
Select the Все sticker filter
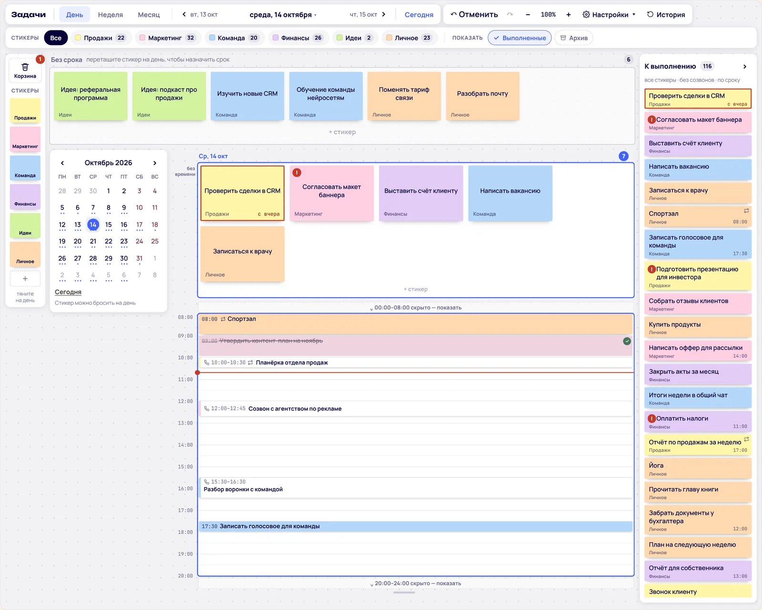[x=56, y=38]
